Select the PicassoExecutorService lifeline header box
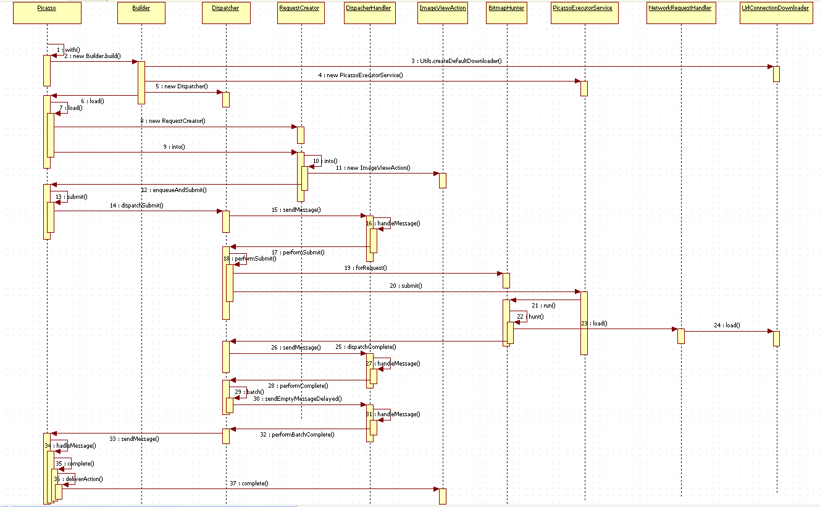820x507 pixels. [584, 12]
